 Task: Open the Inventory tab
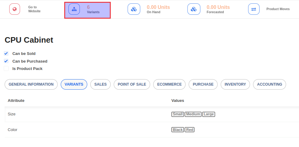point(235,84)
